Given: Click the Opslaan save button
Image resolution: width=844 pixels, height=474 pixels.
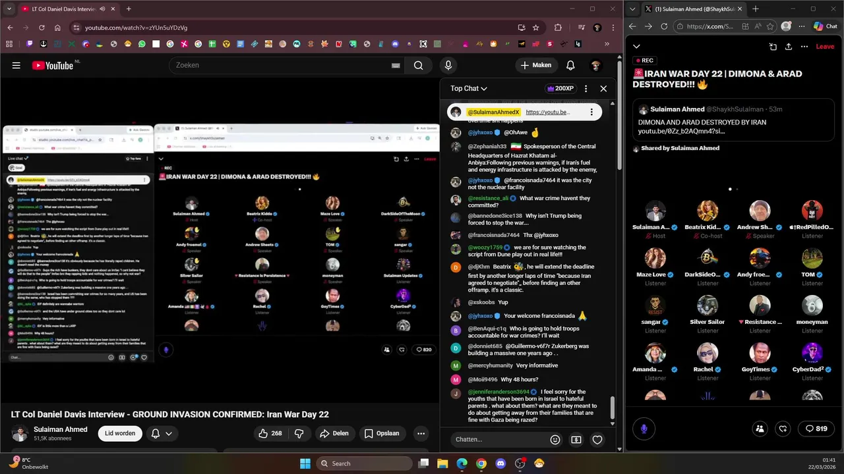Looking at the screenshot, I should click(382, 433).
